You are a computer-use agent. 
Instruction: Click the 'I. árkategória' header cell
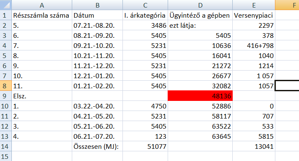tap(145, 15)
